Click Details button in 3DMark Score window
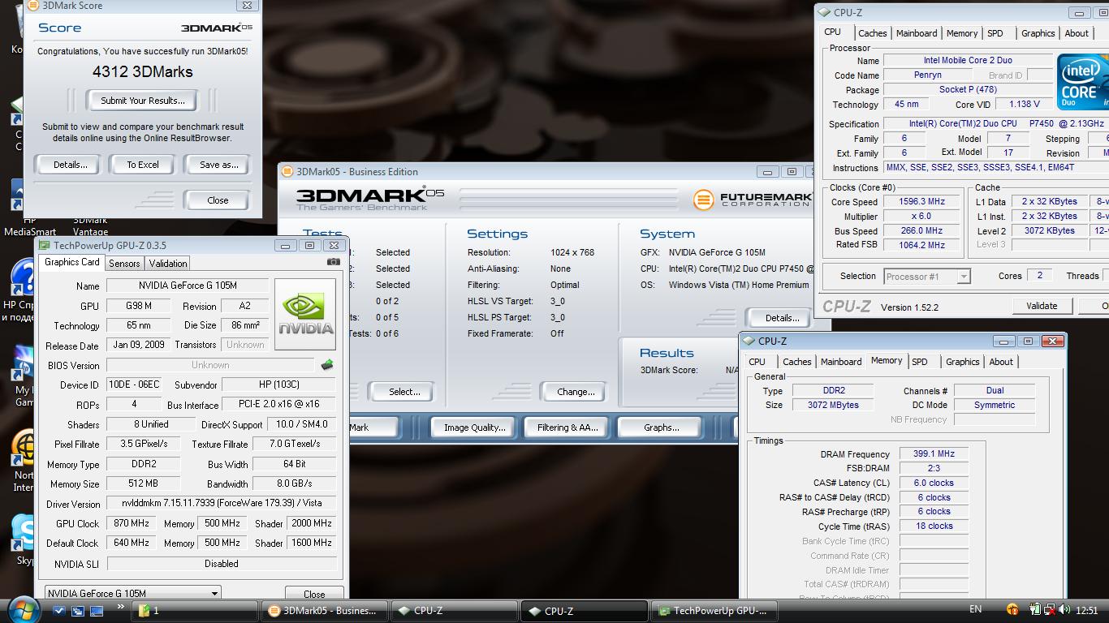Screen dimensions: 1109x623 (70, 165)
